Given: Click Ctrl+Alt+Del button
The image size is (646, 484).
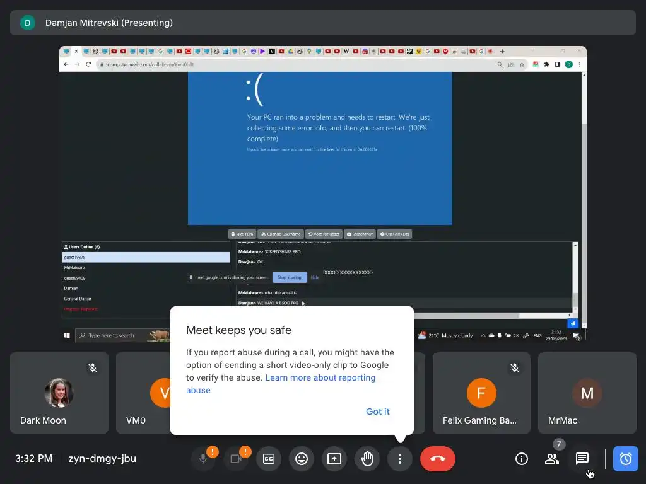Looking at the screenshot, I should pyautogui.click(x=394, y=234).
